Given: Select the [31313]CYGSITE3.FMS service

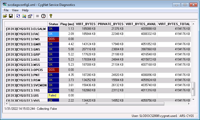Looking at the screenshot, I should [26, 39].
